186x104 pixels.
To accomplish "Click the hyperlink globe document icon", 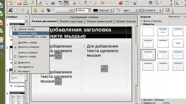I will coord(135,3).
